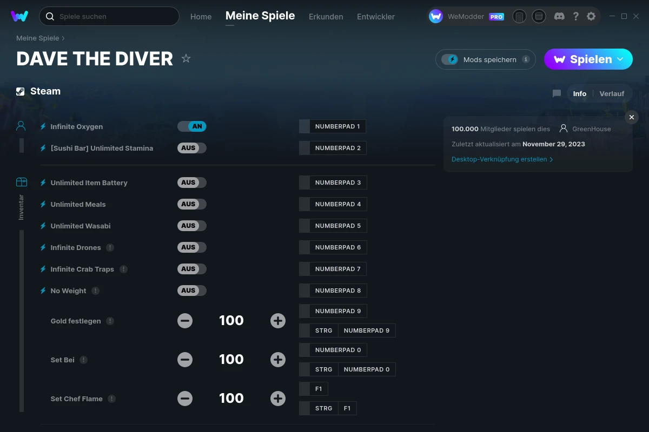Screen dimensions: 649x432
Task: Enable Sushi Bar Unlimited Stamina toggle
Action: 192,148
